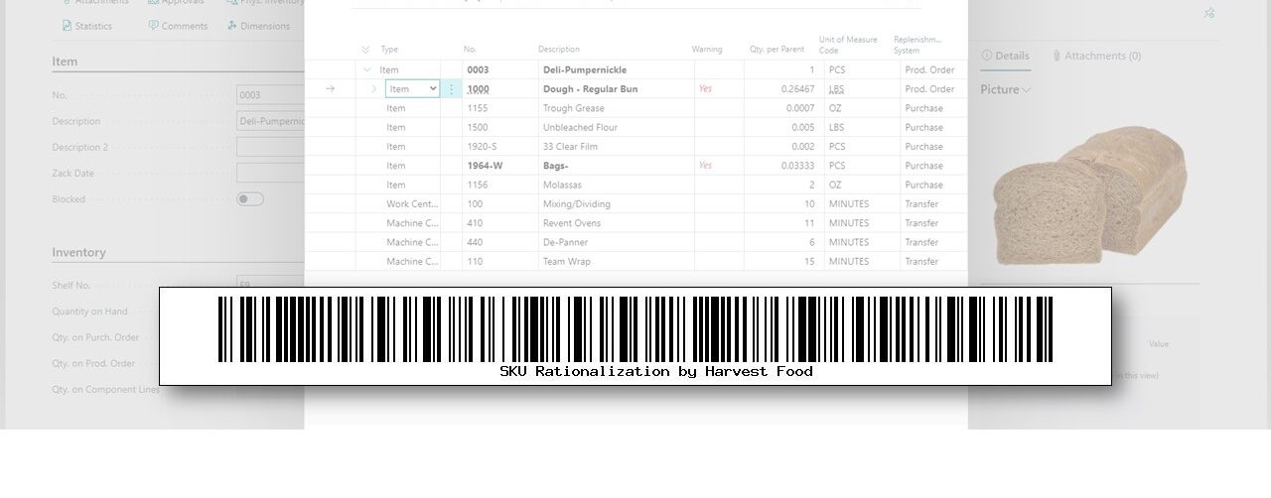Select the Mixing/Dividing work center row
Viewport: 1271px width, 498px height.
click(635, 204)
